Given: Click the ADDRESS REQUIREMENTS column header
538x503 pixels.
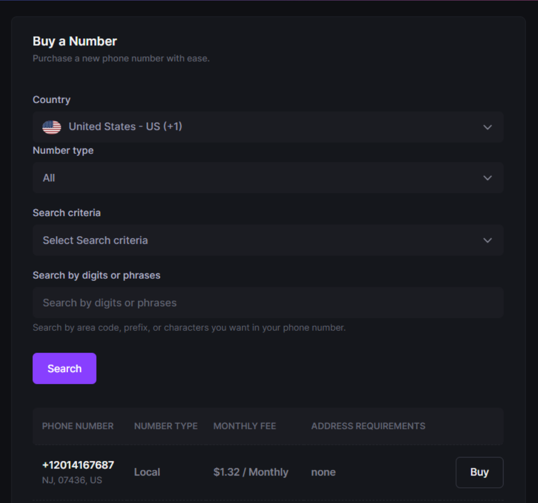Looking at the screenshot, I should (x=368, y=426).
